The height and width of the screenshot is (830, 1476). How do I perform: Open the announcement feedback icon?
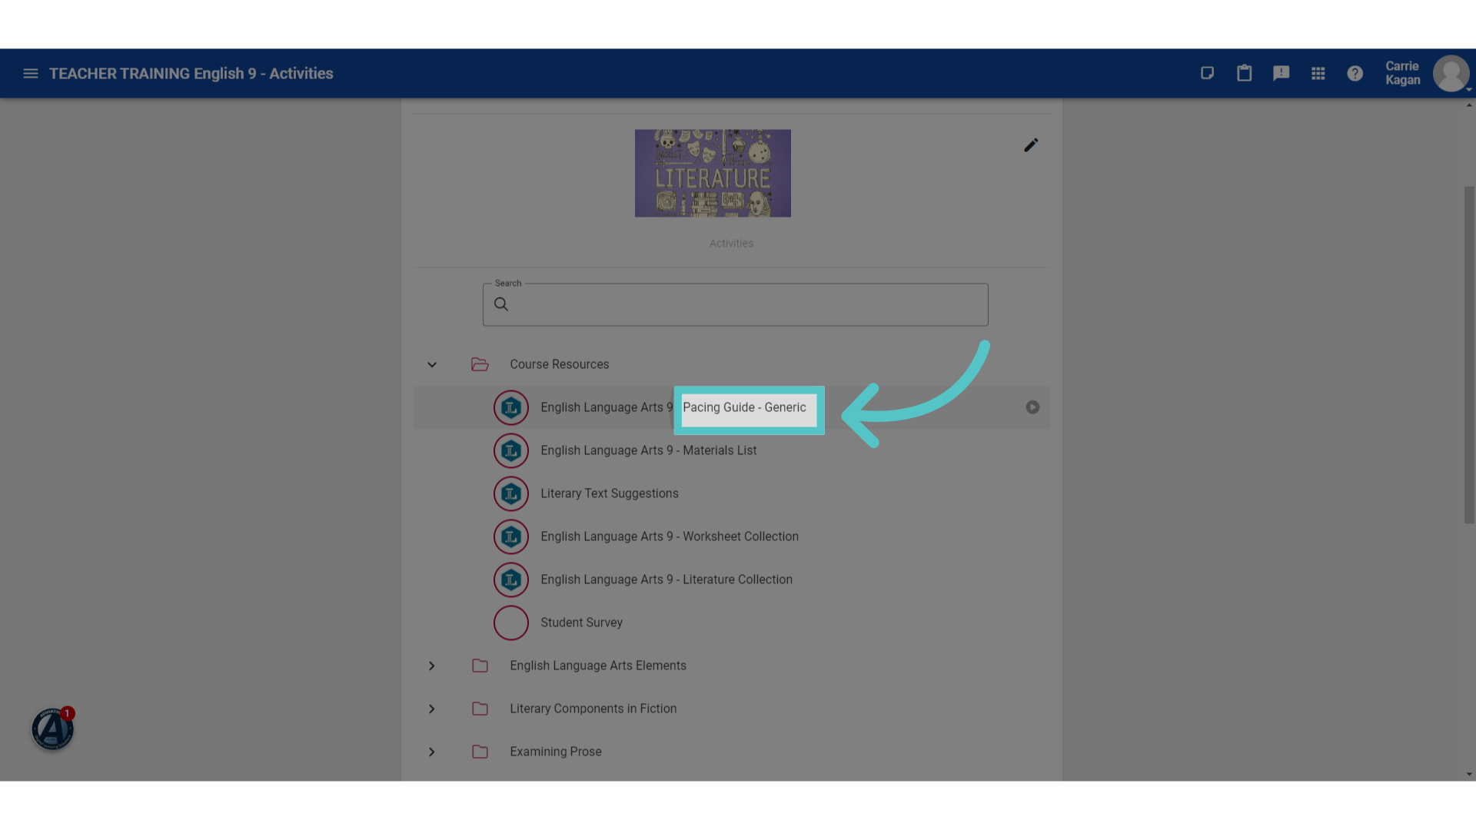point(1281,74)
